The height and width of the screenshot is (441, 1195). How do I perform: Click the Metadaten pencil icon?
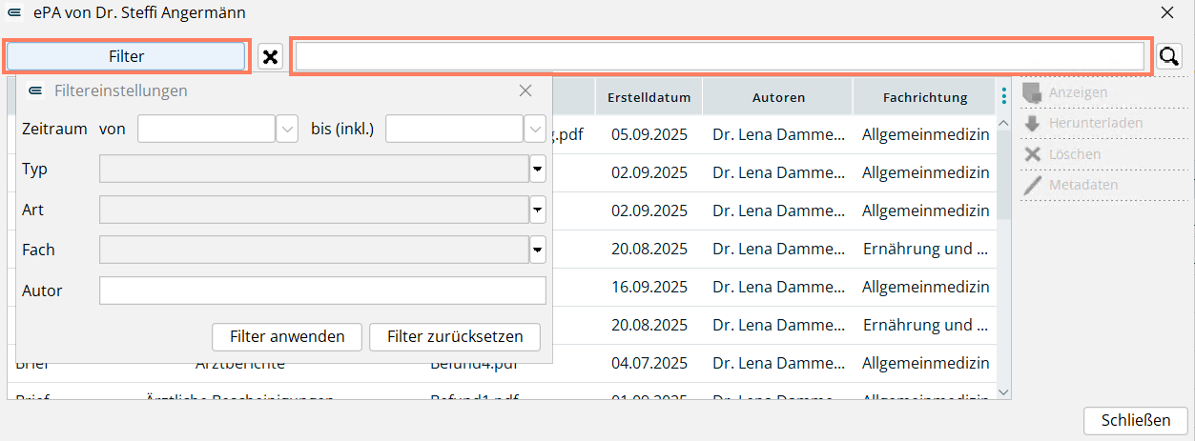tap(1032, 185)
